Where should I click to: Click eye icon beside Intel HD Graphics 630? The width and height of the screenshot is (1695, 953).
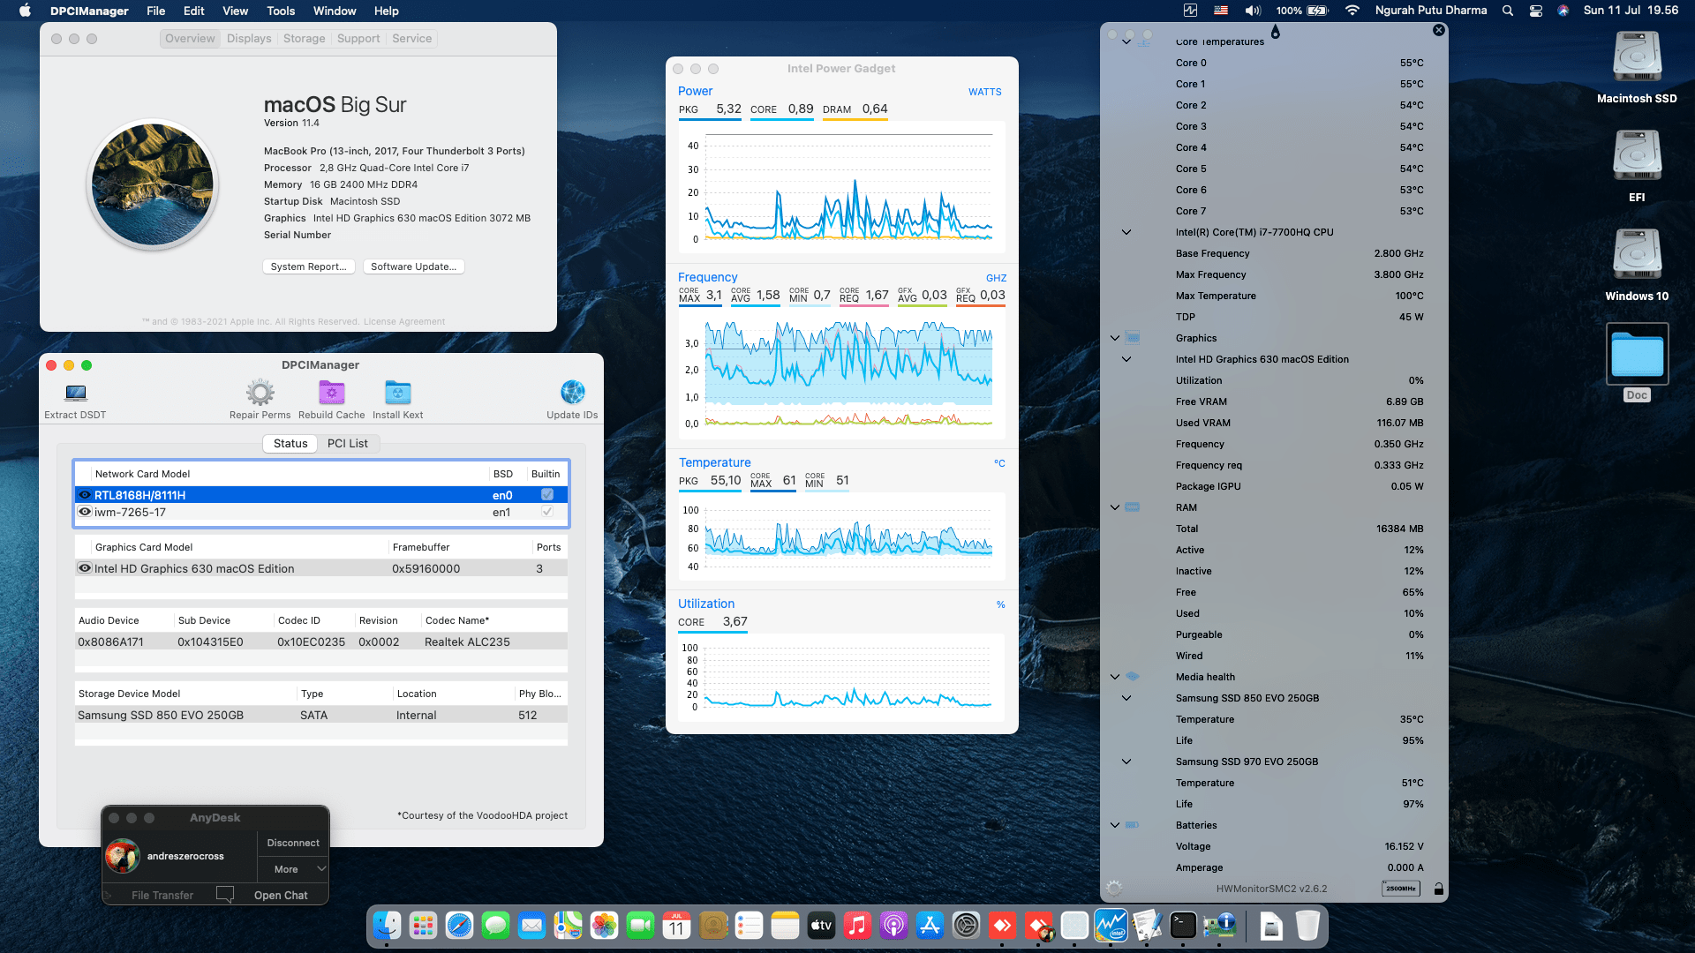click(85, 568)
